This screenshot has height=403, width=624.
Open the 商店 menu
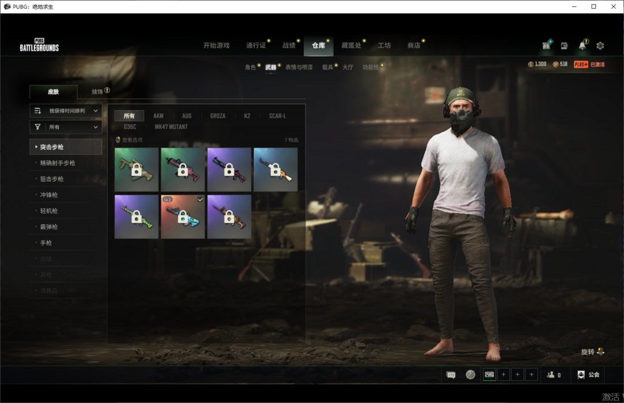point(414,46)
